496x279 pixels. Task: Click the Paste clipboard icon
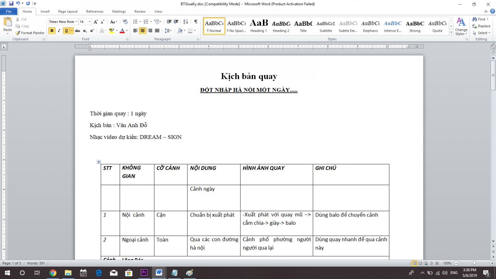7,22
